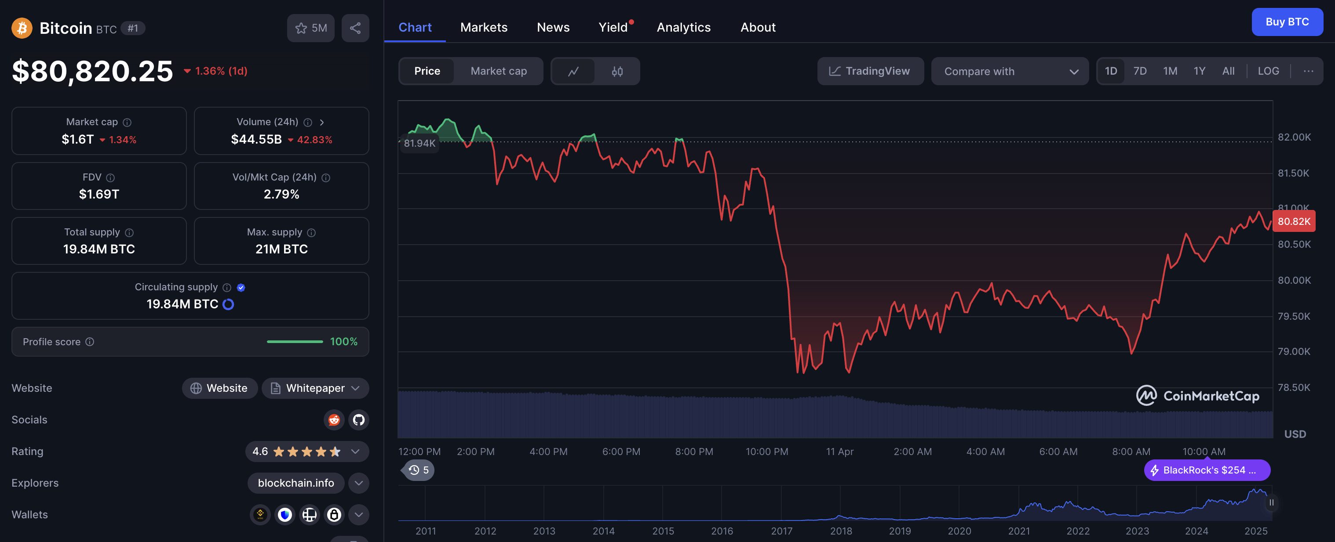Open Bitcoin Website link
1335x542 pixels.
pos(220,388)
